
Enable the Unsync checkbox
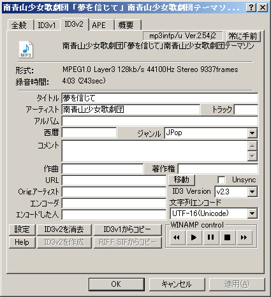coord(221,180)
